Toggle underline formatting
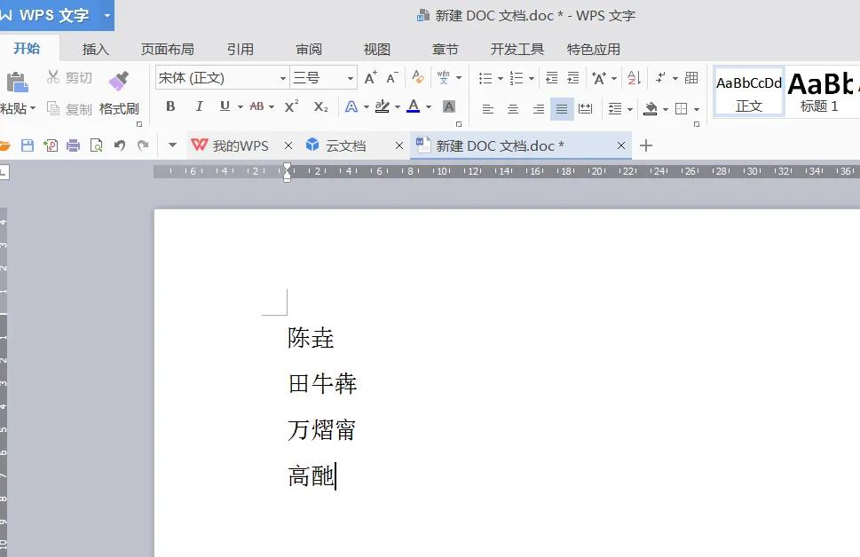This screenshot has height=557, width=860. coord(225,106)
